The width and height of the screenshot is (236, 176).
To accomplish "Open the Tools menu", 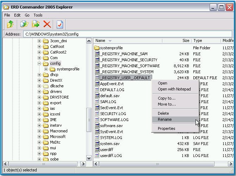I will pos(38,15).
